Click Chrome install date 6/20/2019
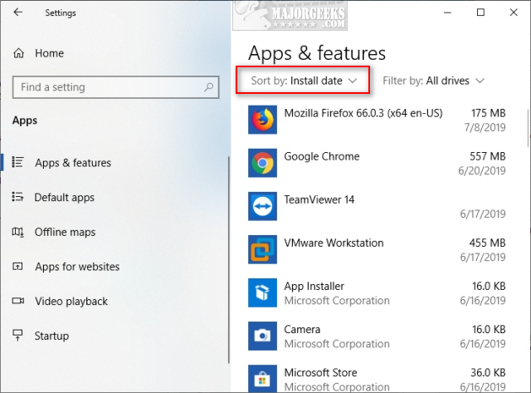The image size is (531, 393). (482, 170)
